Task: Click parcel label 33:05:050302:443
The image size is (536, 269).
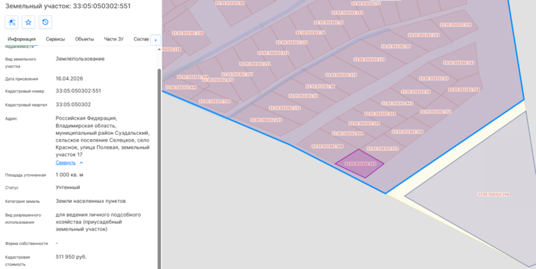Action: coord(397,104)
